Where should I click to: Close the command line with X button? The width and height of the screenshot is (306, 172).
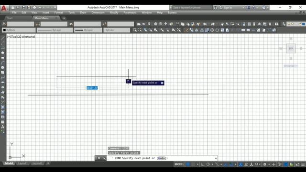(99, 158)
